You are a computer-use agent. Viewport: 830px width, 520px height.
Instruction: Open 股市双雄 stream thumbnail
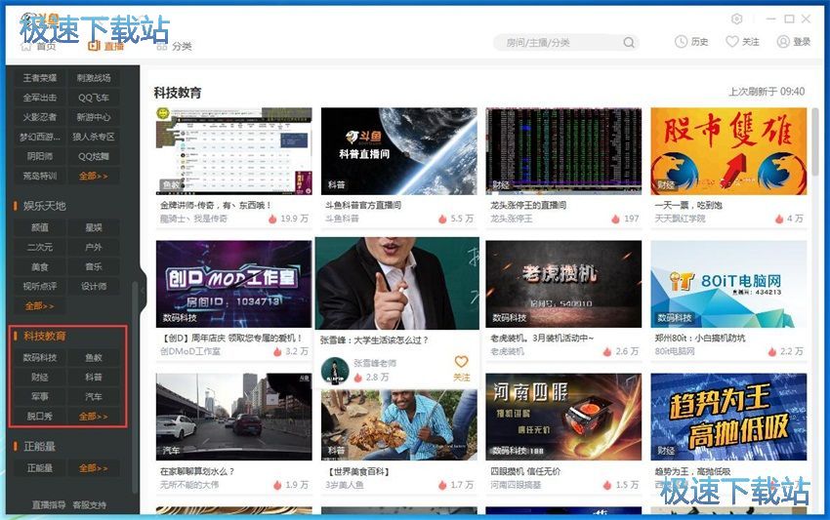pos(728,151)
